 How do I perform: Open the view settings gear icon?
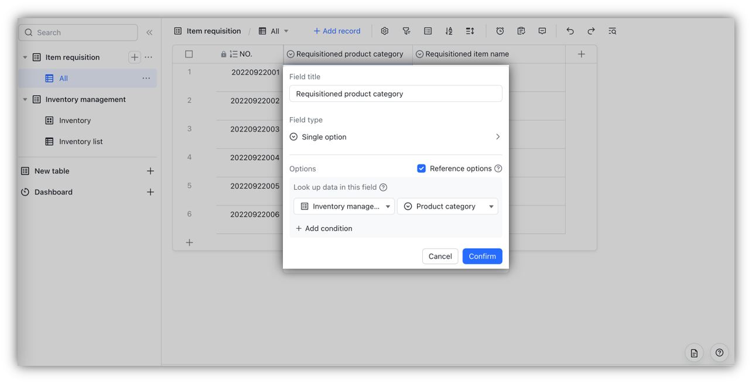tap(384, 30)
